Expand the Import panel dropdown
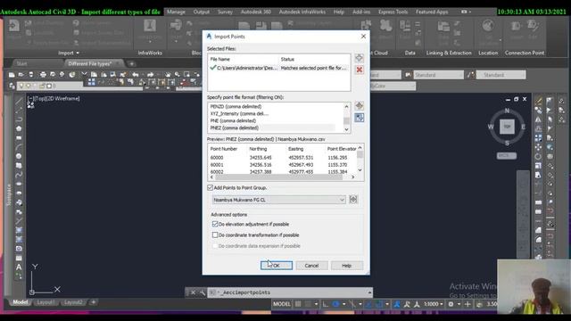 [69, 53]
